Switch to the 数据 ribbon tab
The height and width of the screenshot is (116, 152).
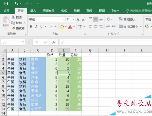pyautogui.click(x=77, y=11)
